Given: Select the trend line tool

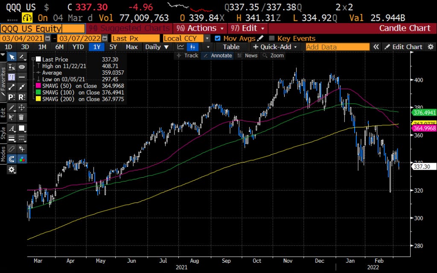Looking at the screenshot, I should (x=12, y=87).
